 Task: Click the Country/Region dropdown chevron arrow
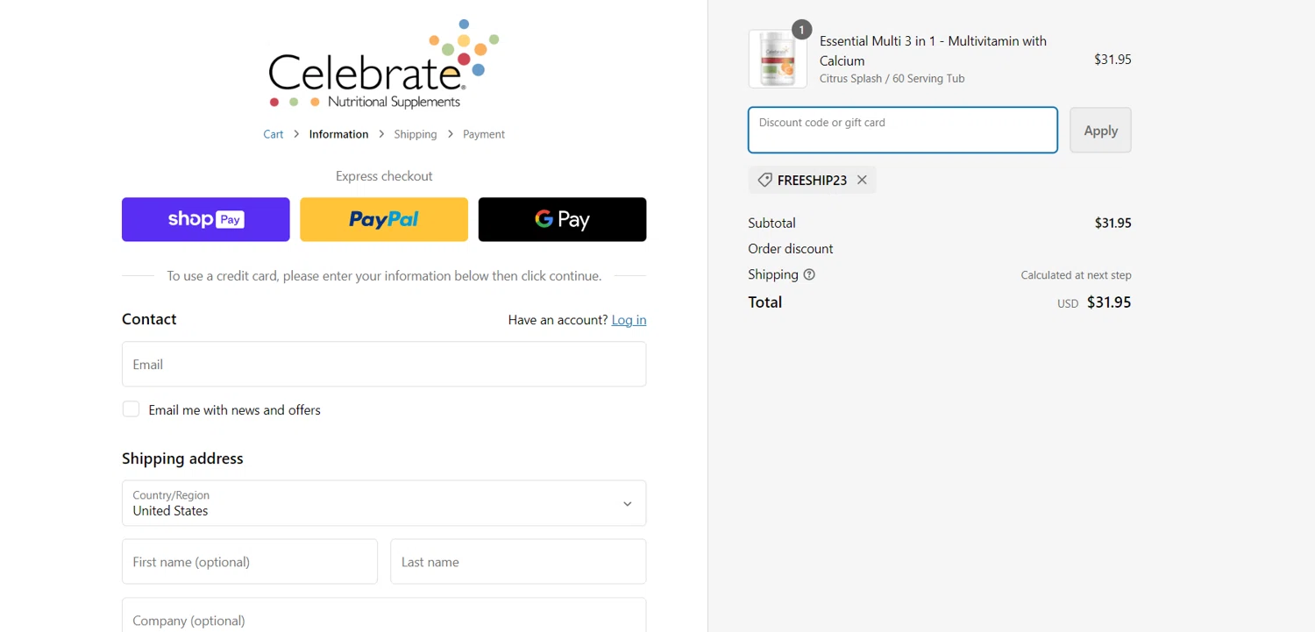(x=627, y=504)
